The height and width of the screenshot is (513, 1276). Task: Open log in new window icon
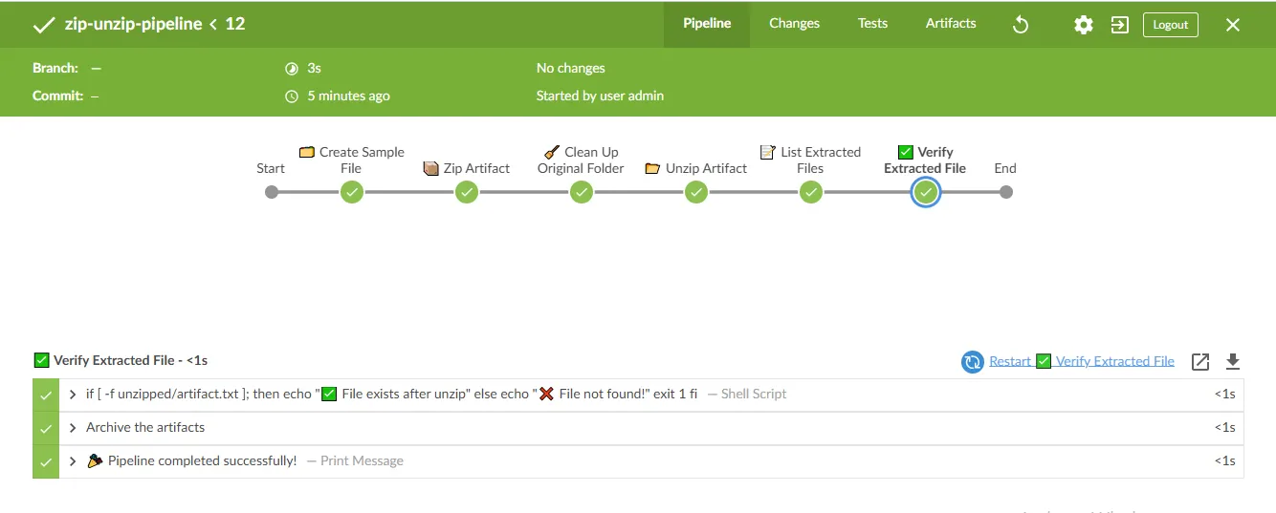[1200, 361]
